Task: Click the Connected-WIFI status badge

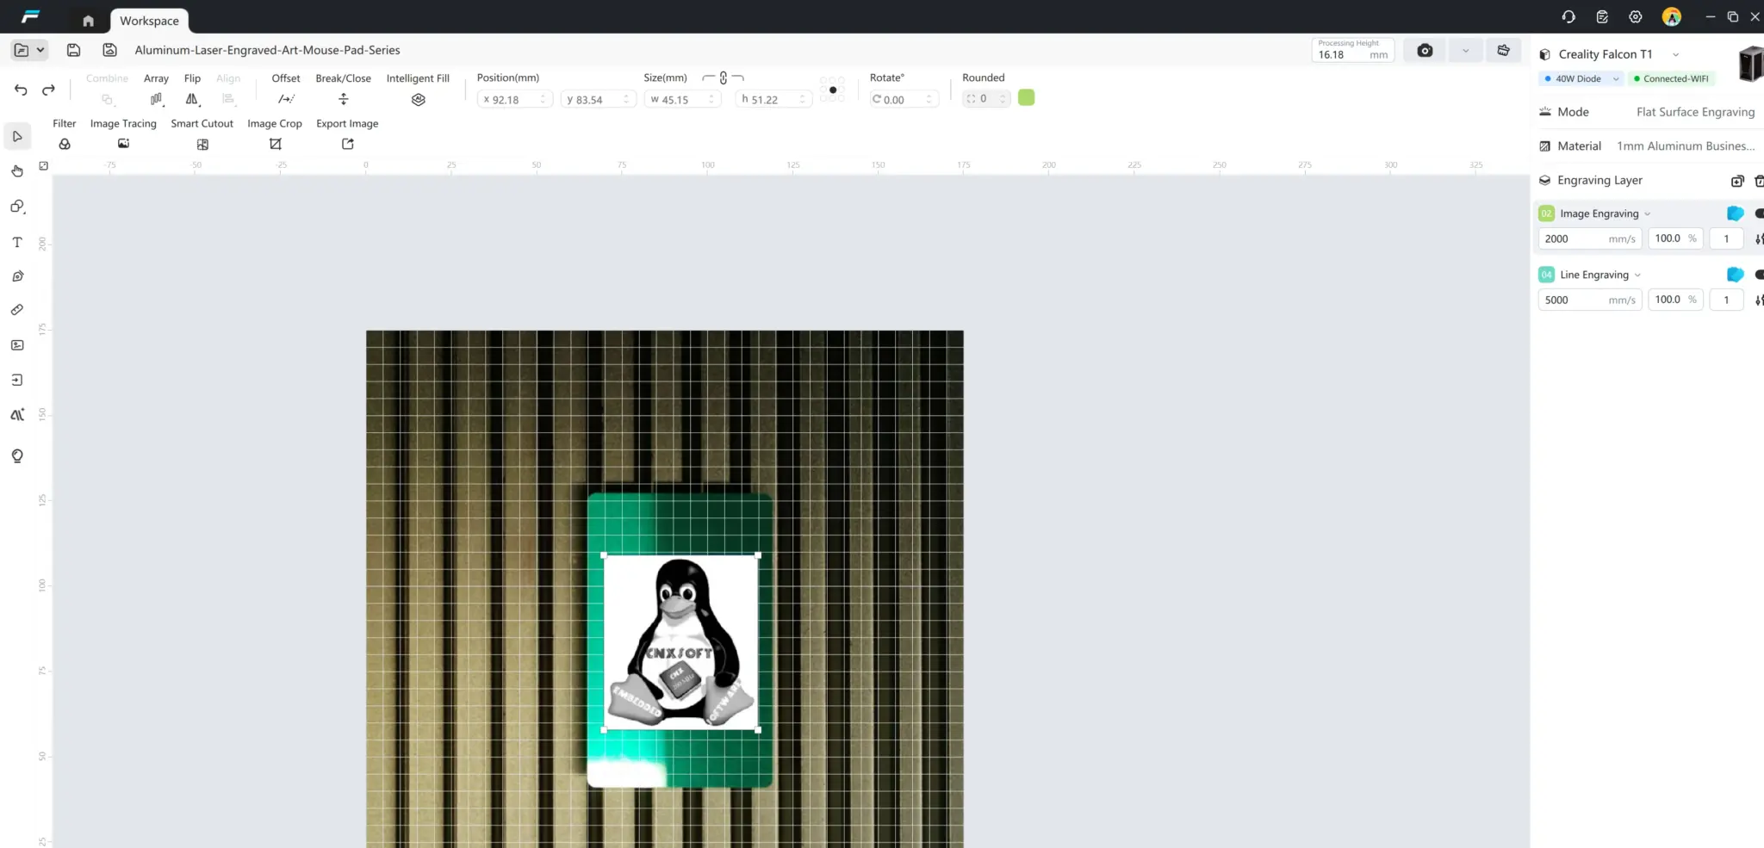Action: pyautogui.click(x=1672, y=78)
